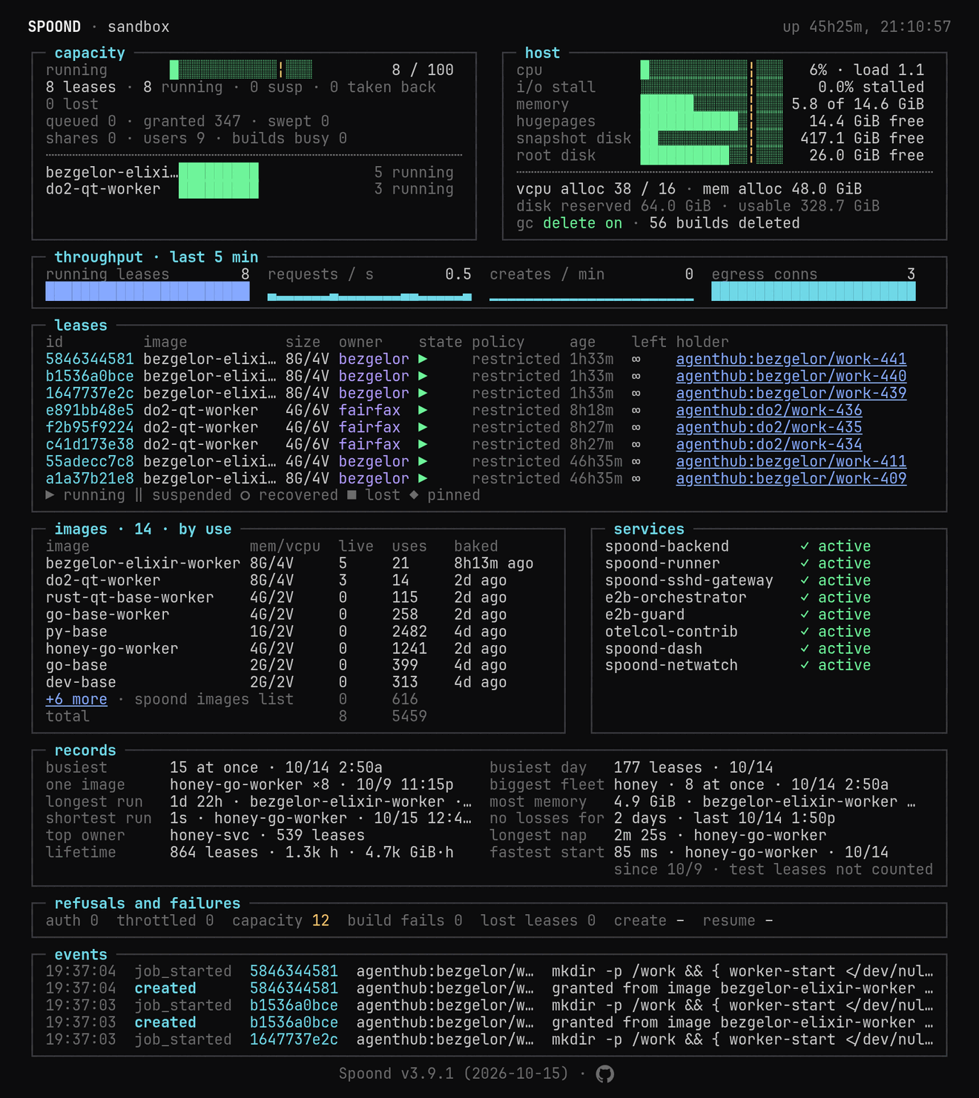The height and width of the screenshot is (1098, 979).
Task: Click owner 'fairfax' on lease e891bb48e5
Action: tap(369, 411)
